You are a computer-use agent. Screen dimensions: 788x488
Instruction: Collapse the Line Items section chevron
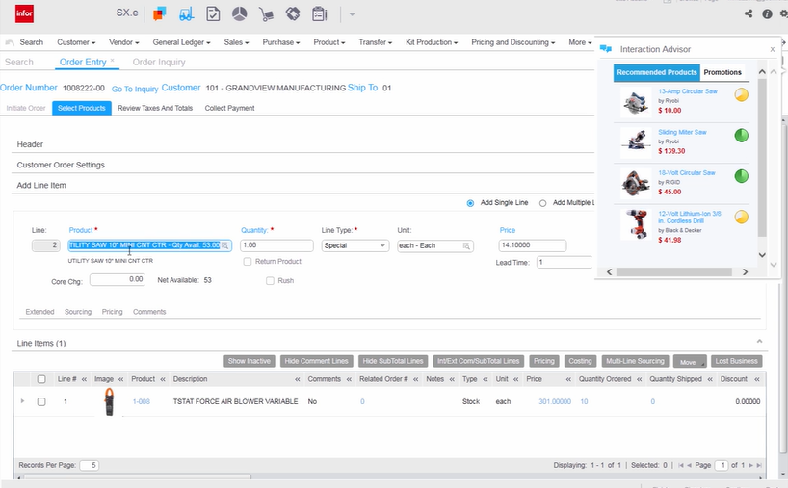(759, 342)
